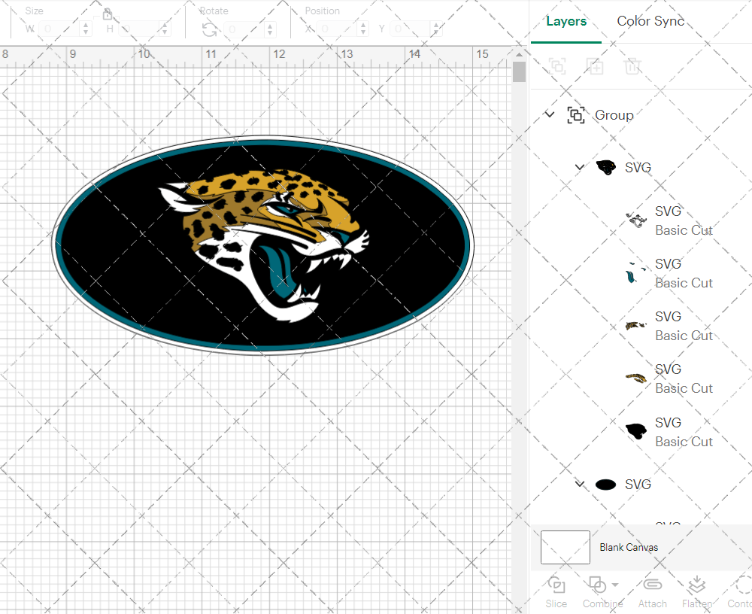Select the gold stripe SVG Basic Cut thumbnail
The height and width of the screenshot is (614, 752).
click(x=636, y=378)
